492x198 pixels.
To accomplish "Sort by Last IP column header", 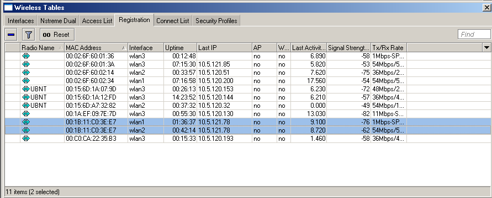I will (224, 48).
